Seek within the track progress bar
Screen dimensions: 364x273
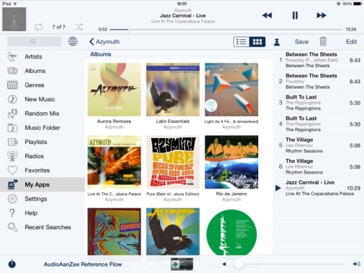226,30
